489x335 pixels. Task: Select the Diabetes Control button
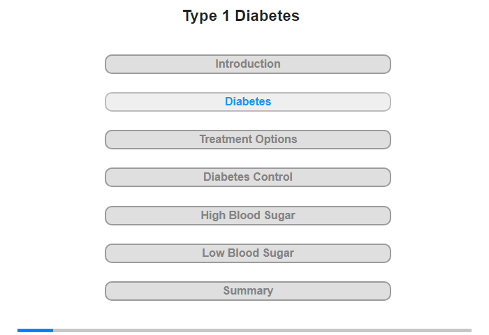click(x=247, y=177)
